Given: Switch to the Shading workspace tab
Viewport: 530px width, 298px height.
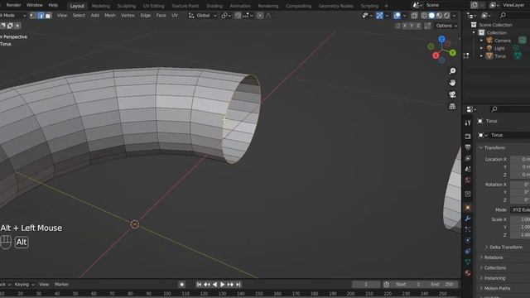Looking at the screenshot, I should [x=214, y=6].
